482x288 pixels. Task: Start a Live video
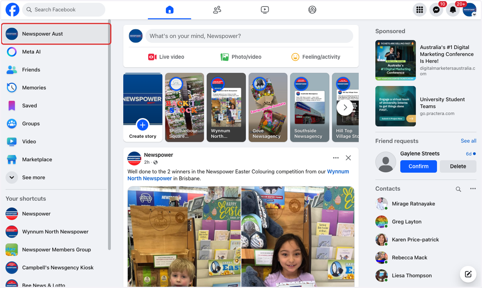point(166,57)
